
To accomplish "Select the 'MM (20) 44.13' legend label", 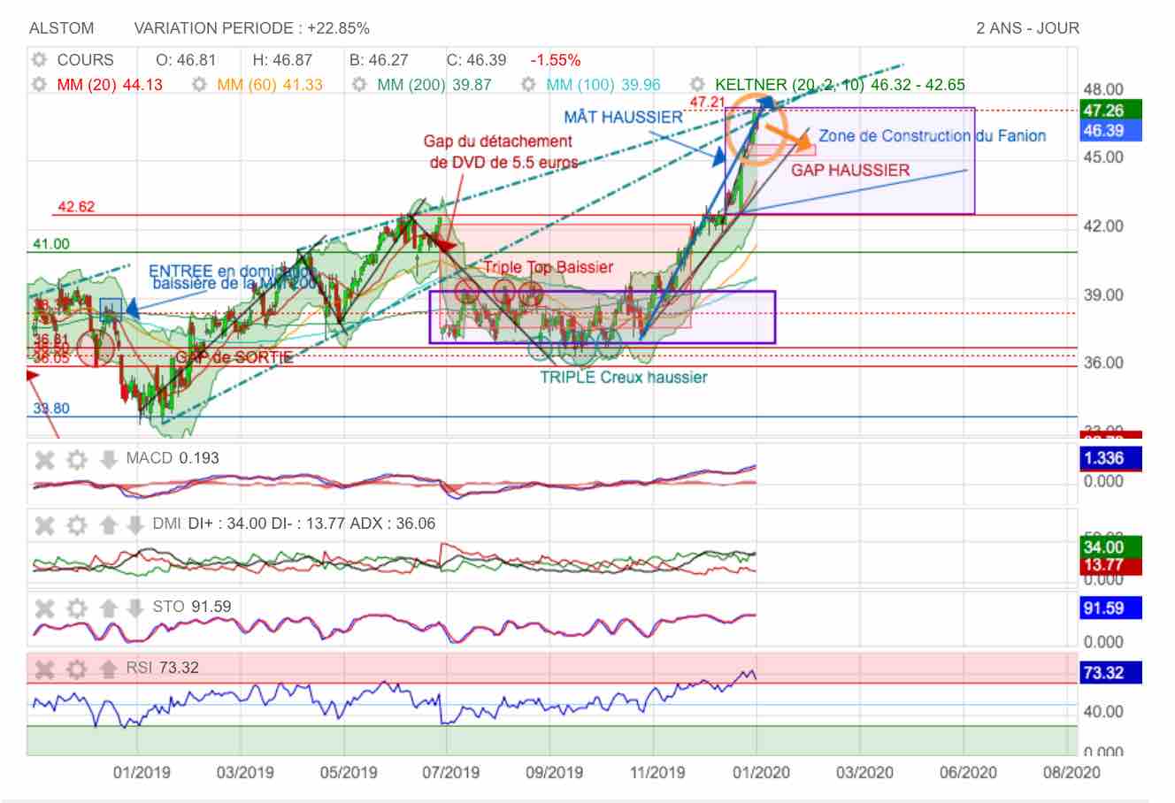I will pos(110,85).
